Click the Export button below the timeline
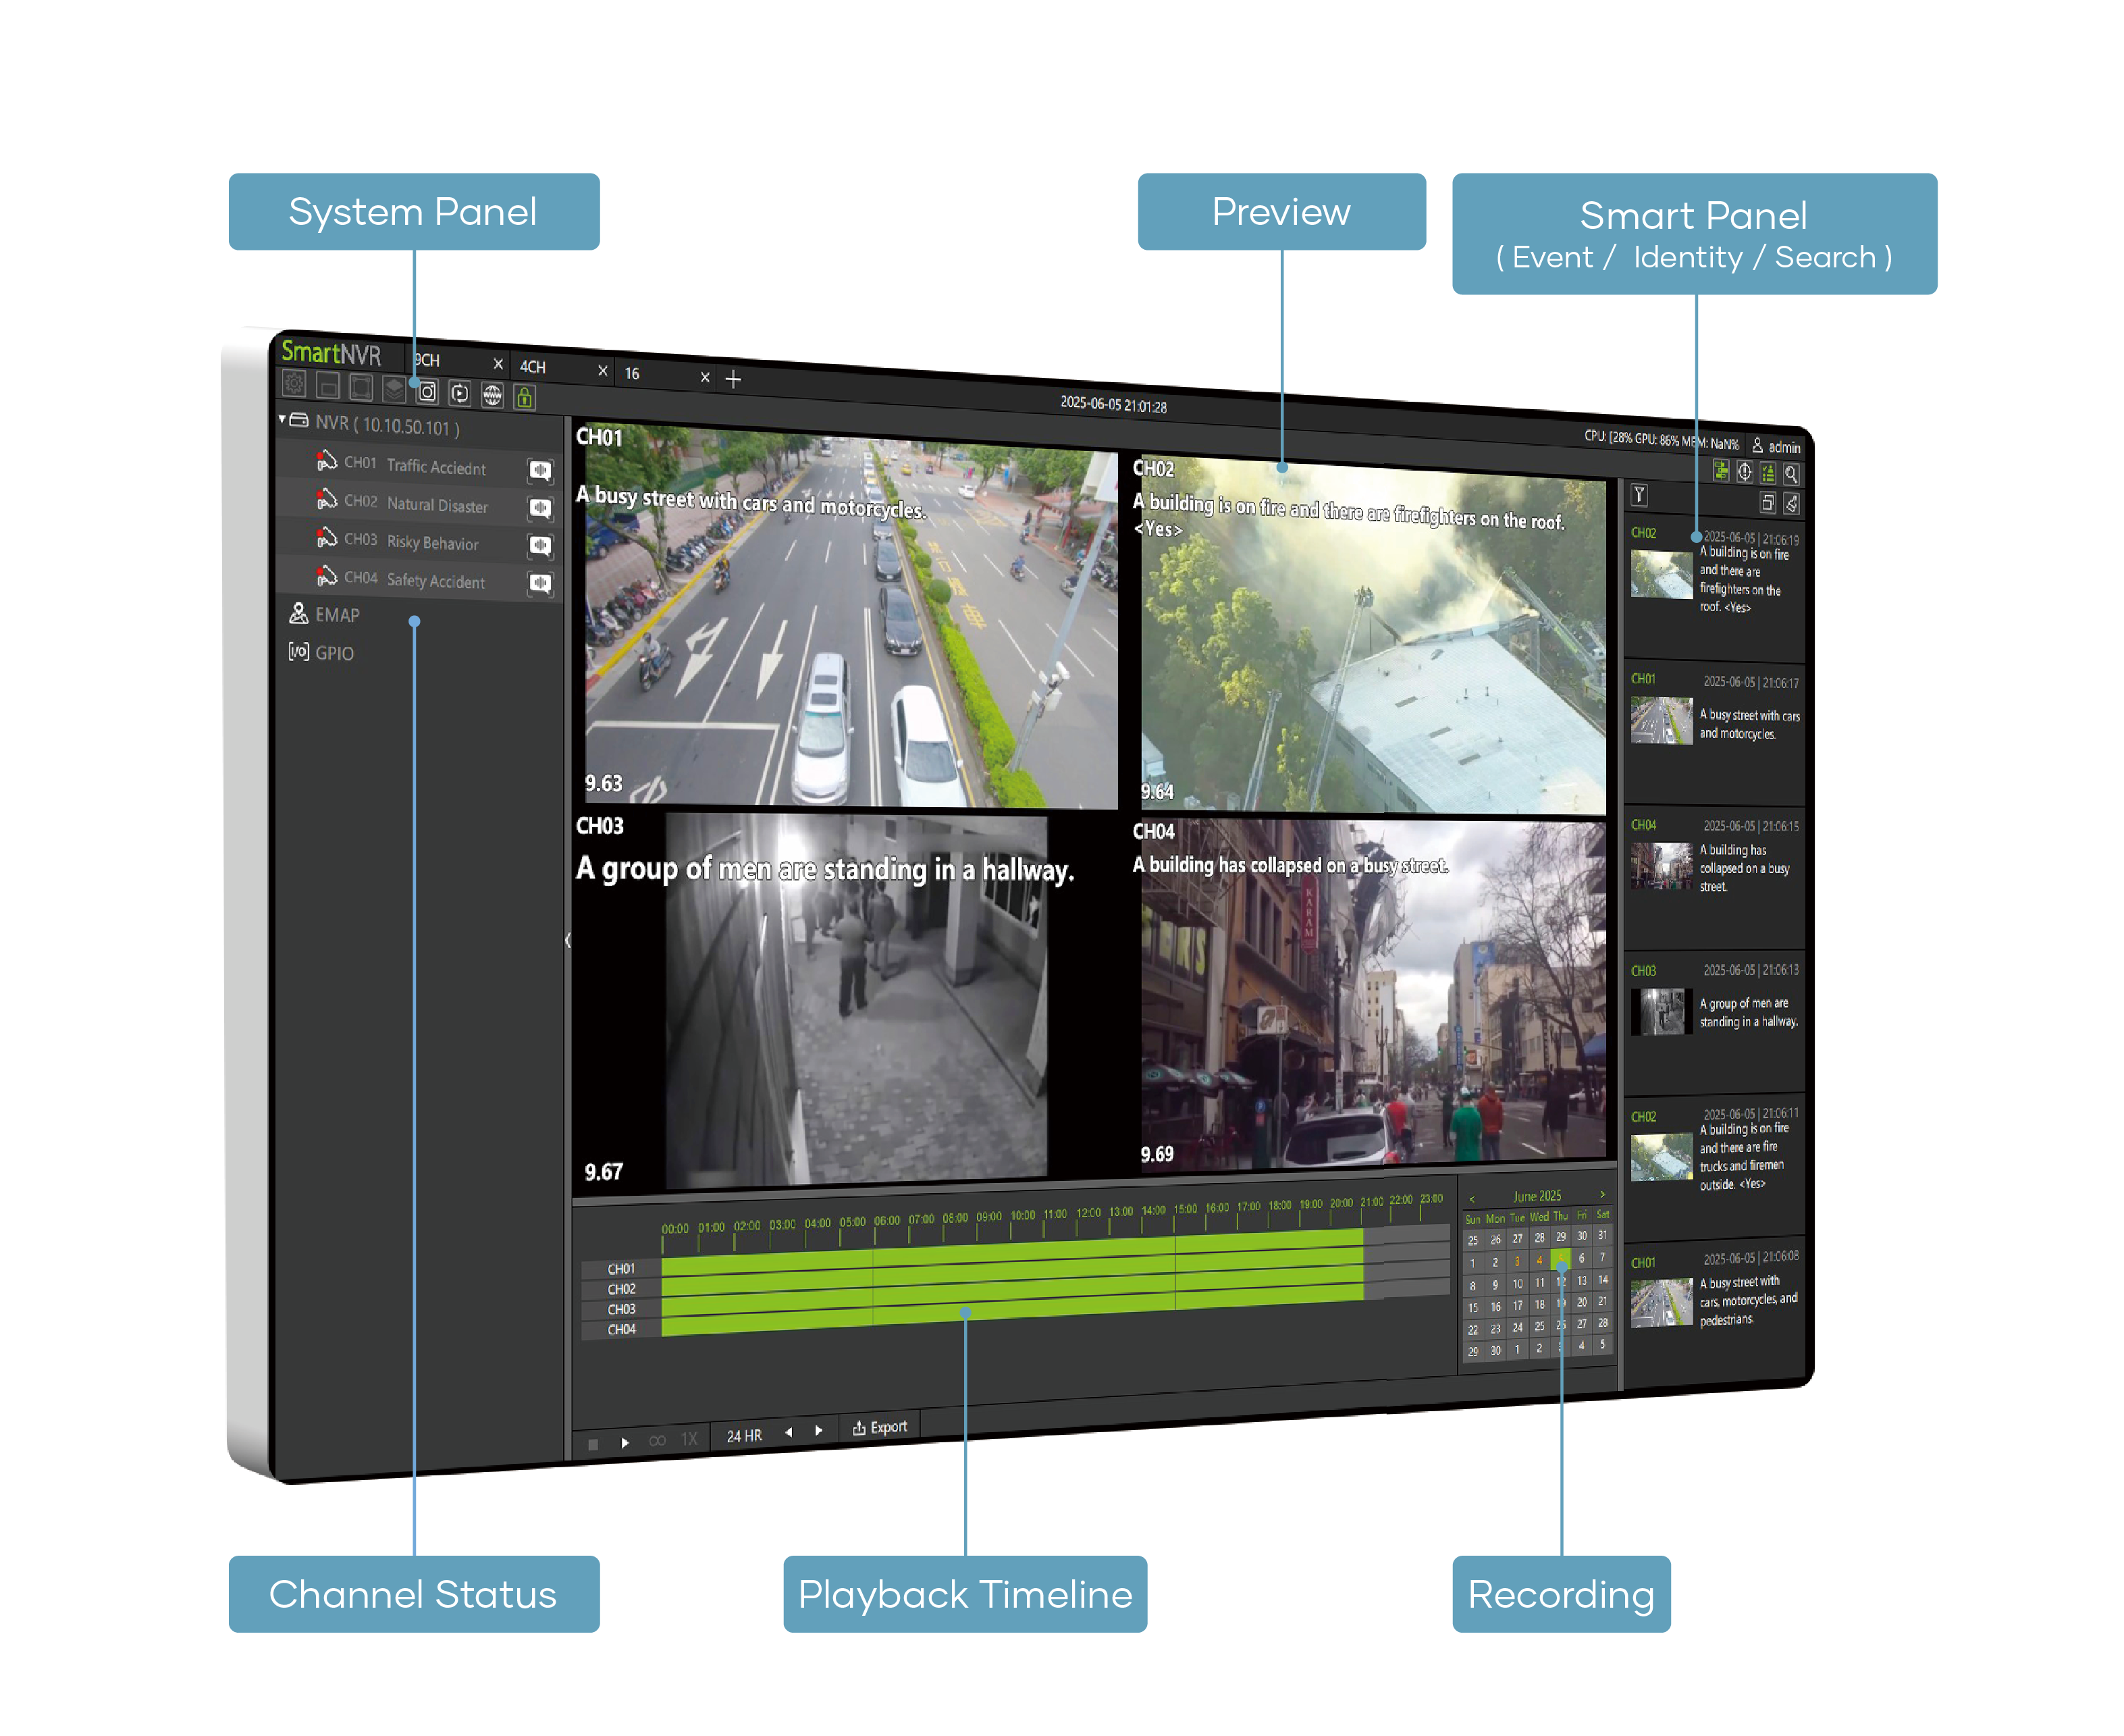This screenshot has width=2124, height=1736. point(880,1426)
